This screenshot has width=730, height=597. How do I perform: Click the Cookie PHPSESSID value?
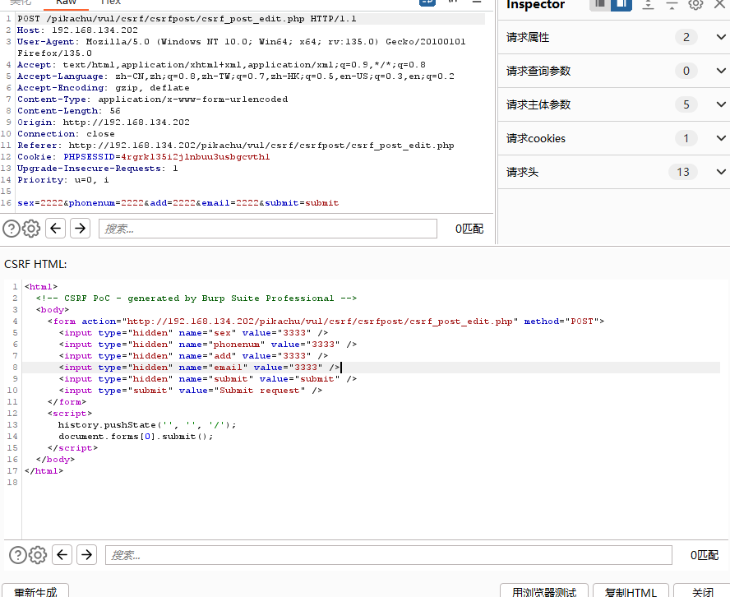coord(195,157)
